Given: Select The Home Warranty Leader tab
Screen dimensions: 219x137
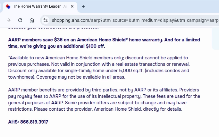Looking at the screenshot, I should [x=39, y=6].
